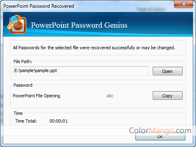The image size is (196, 147).
Task: Click the Open button beside file path
Action: point(167,71)
